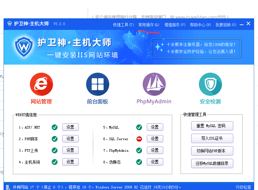Click the PhpMyAdmin purple label
The width and height of the screenshot is (258, 190).
(154, 101)
